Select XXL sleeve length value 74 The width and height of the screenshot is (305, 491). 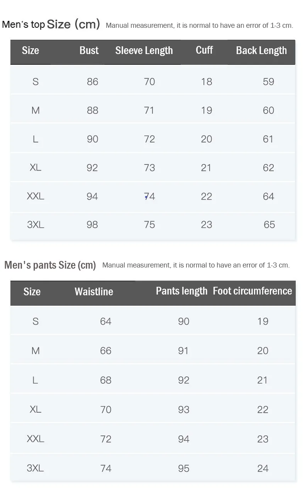pyautogui.click(x=149, y=196)
